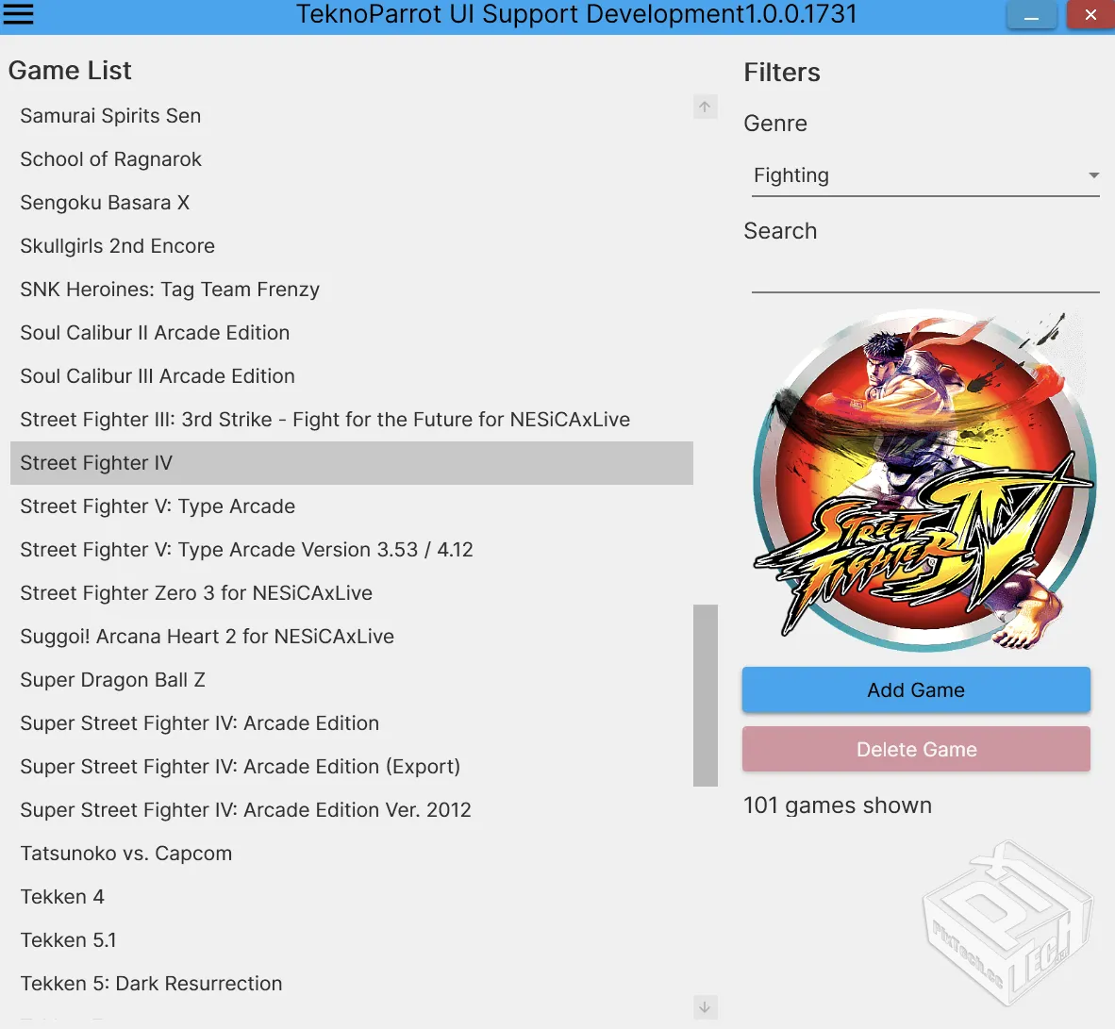Select Street Fighter V: Type Arcade
This screenshot has width=1115, height=1029.
click(x=158, y=506)
